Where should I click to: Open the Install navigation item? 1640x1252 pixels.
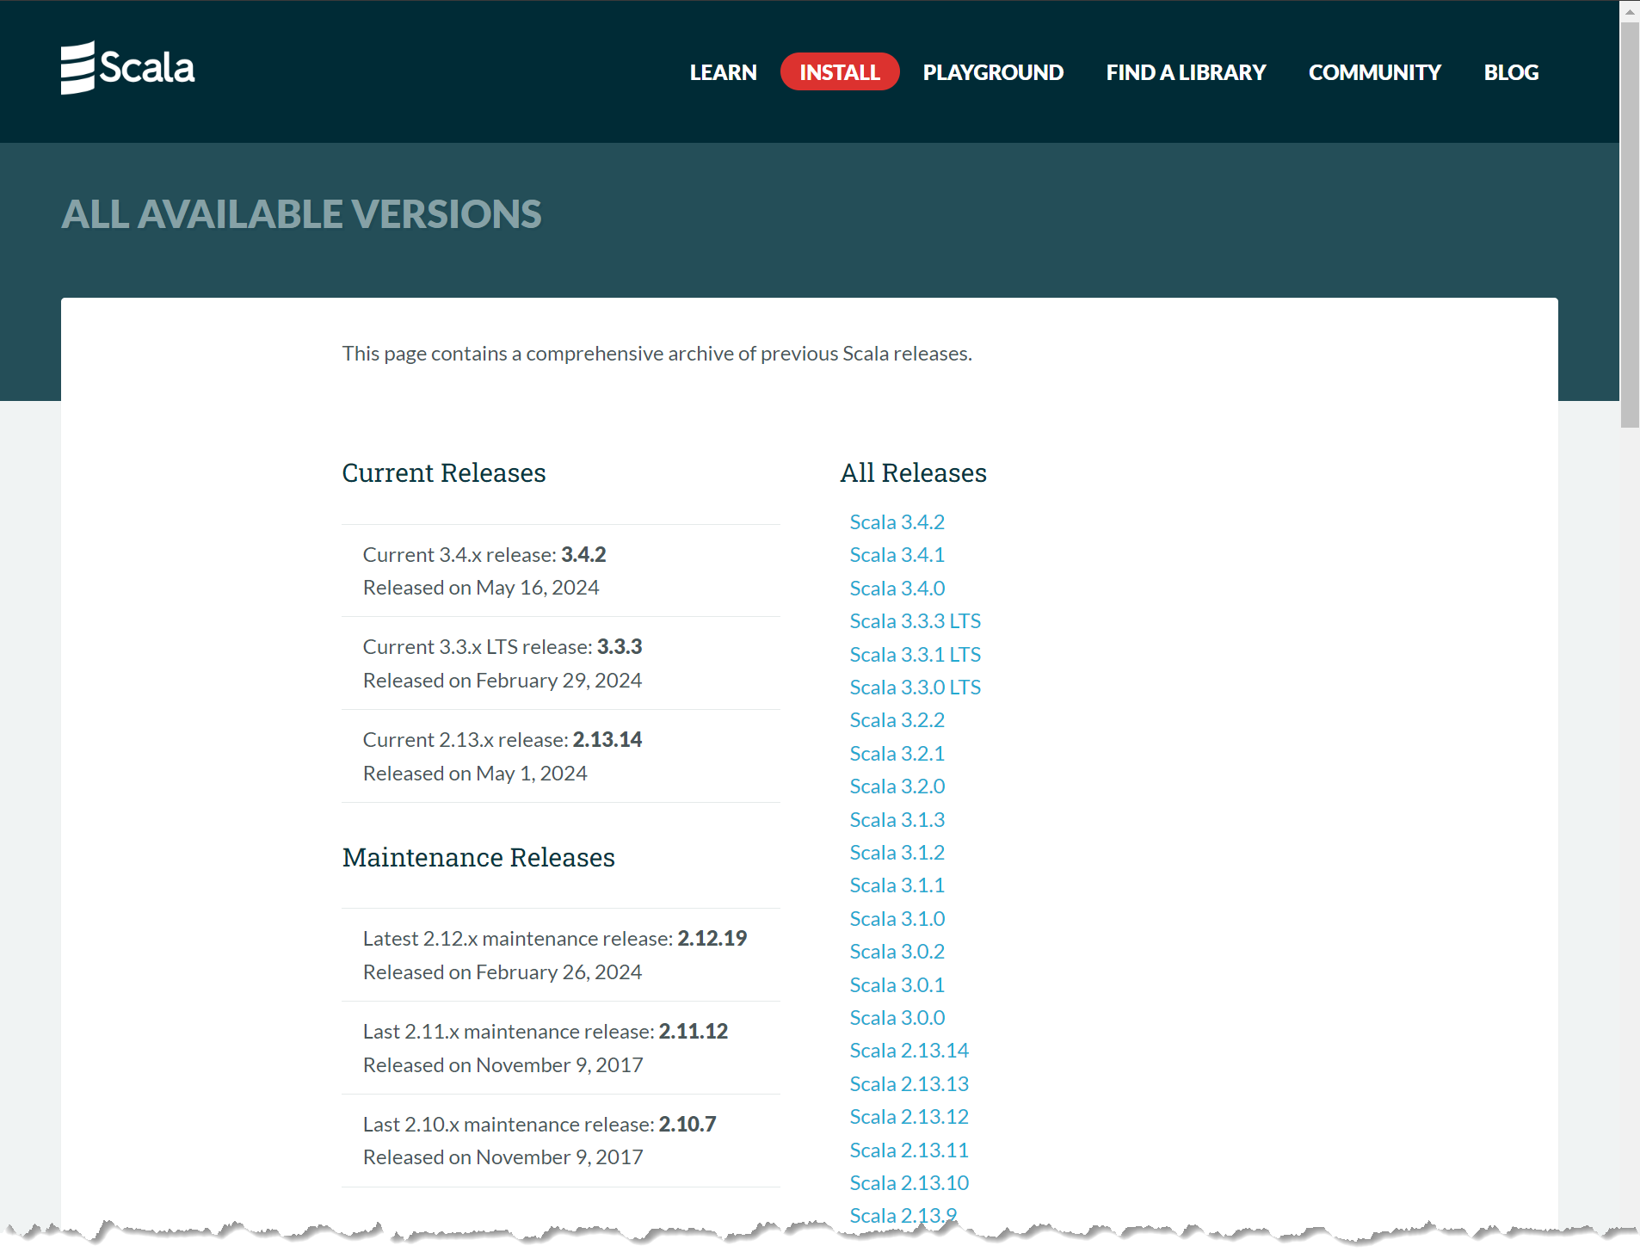840,71
